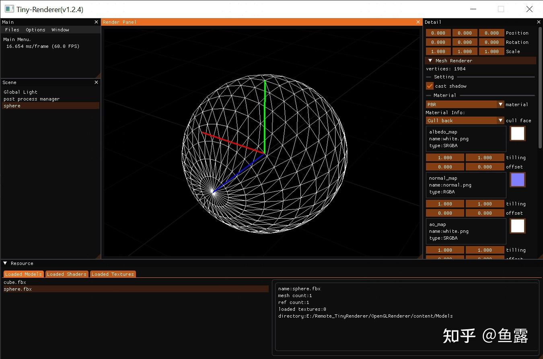
Task: Toggle the cast shadow checkbox
Action: [x=430, y=86]
